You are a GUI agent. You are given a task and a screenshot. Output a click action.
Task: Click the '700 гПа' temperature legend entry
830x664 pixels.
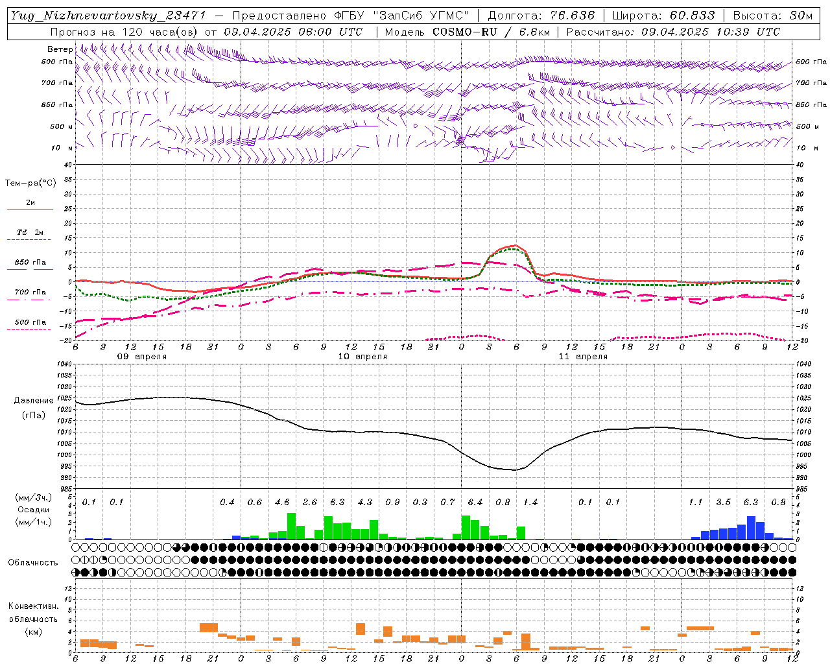click(30, 292)
